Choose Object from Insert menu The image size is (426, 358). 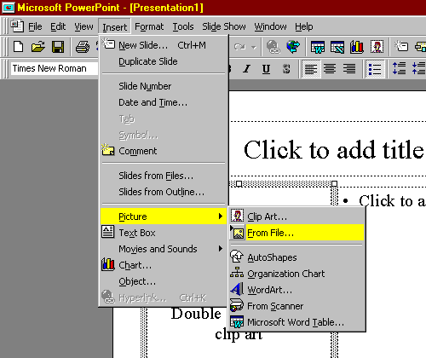164,281
